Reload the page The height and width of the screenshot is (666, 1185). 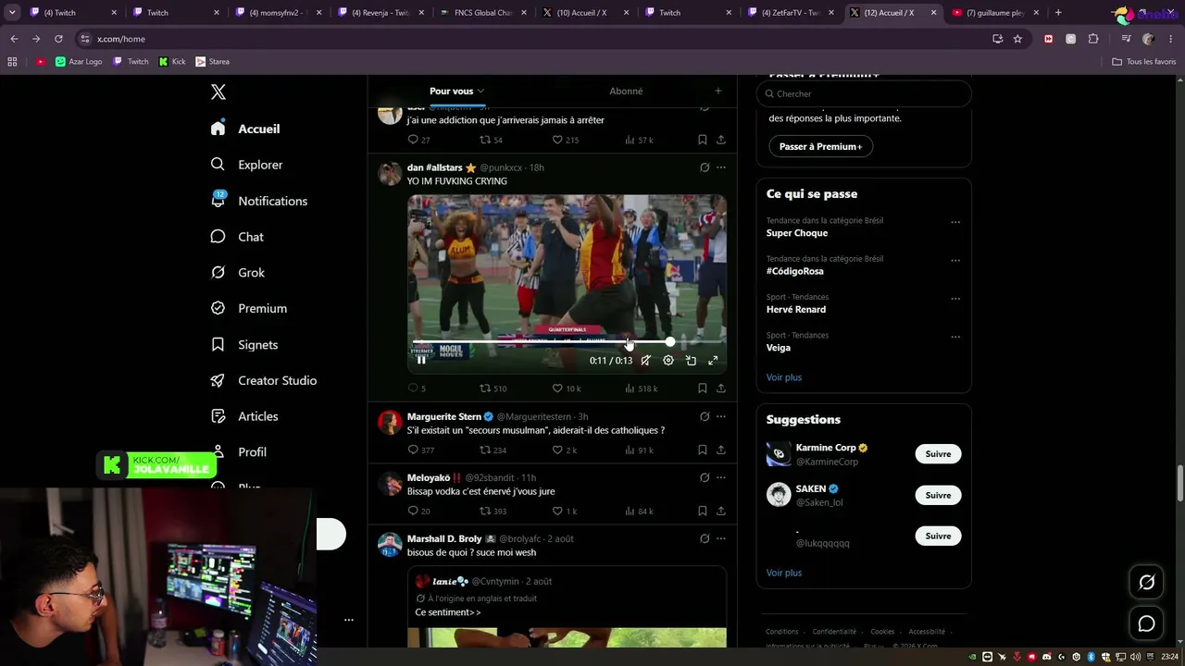58,39
